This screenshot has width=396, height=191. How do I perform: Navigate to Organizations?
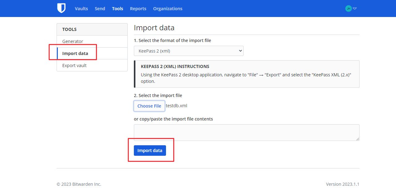coord(168,9)
